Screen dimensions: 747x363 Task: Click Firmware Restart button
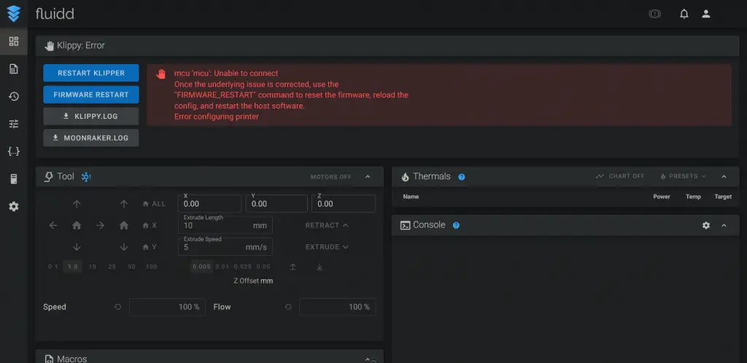pyautogui.click(x=91, y=95)
